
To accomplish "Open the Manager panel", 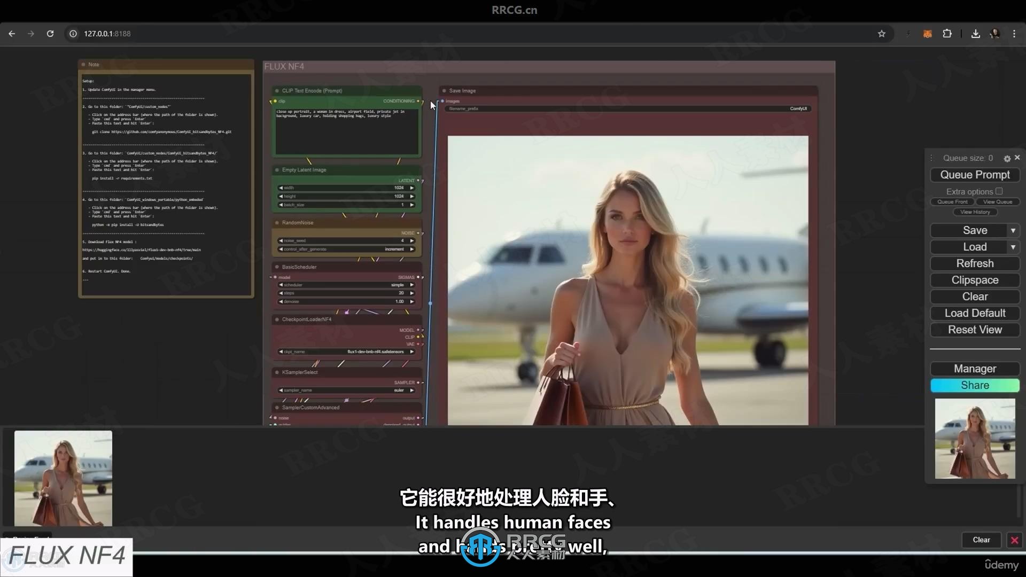I will 975,369.
